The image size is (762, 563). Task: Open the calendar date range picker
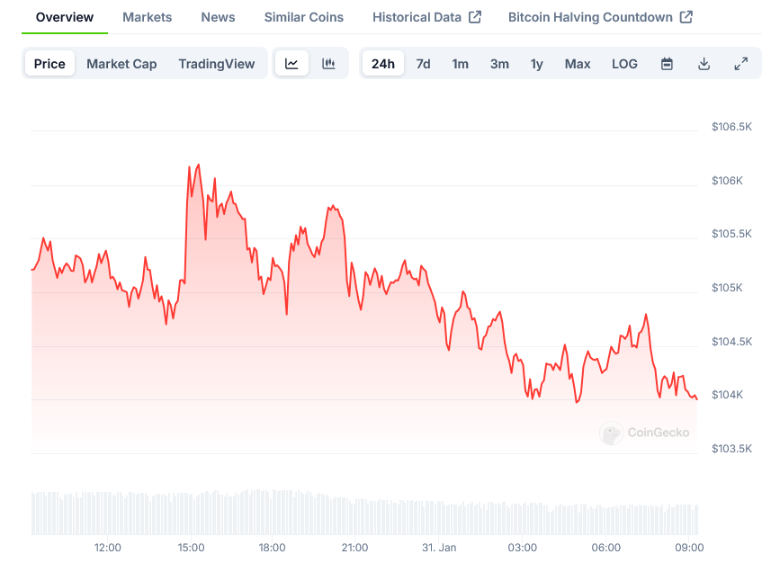point(667,64)
